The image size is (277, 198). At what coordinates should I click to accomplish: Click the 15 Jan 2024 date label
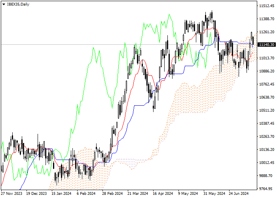pos(61,194)
